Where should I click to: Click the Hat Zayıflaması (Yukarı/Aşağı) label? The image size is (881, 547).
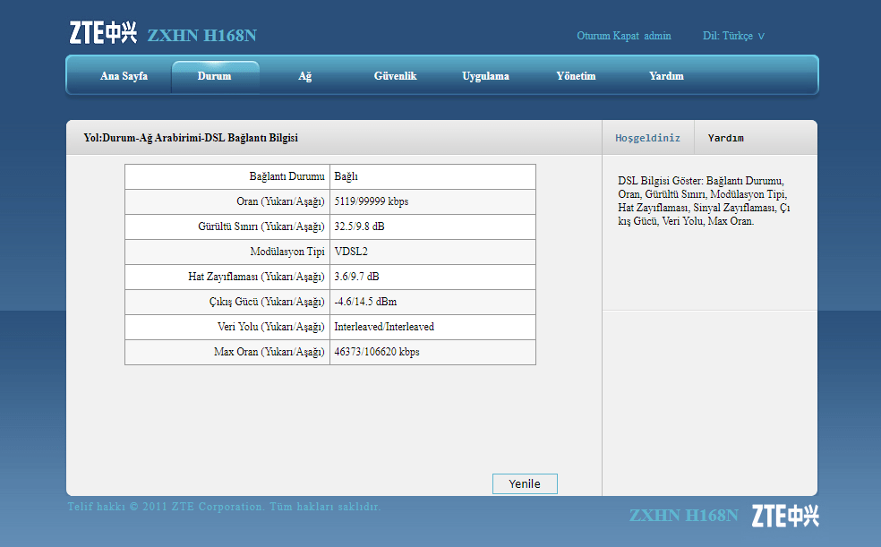point(256,277)
